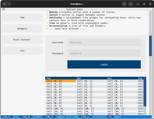The image size is (154, 119).
Task: Click CTRL+T Toggle Dark mode footer item
Action: pos(62,117)
